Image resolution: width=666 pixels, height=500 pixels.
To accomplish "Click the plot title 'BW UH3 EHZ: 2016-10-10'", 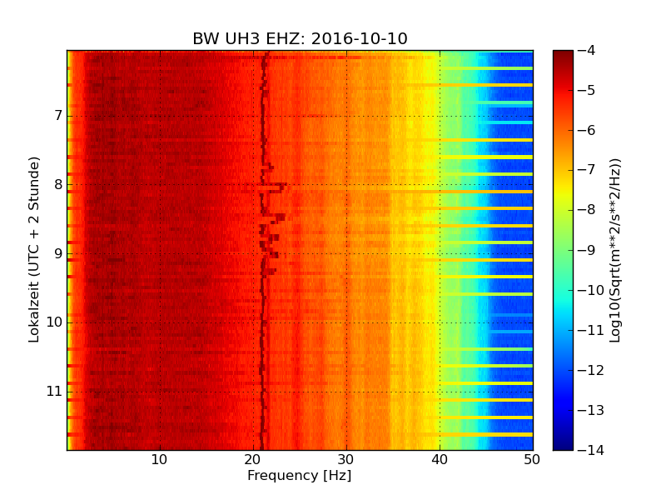I will 300,38.
